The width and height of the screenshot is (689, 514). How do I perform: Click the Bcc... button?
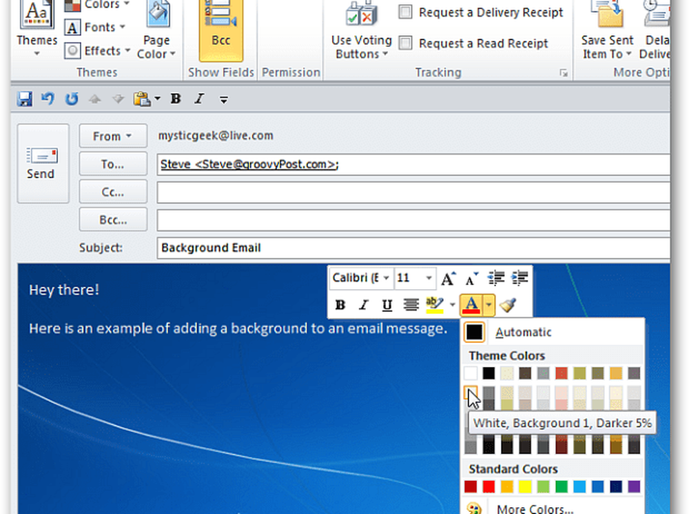113,219
